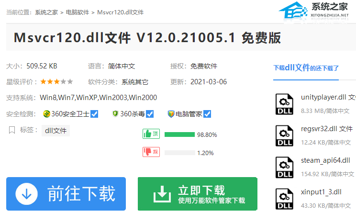Open the dll文件 tag
The image size is (356, 224).
[56, 131]
